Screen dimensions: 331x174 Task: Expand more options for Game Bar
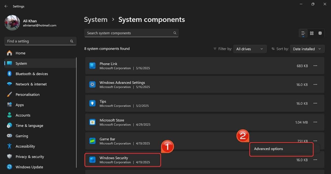point(315,141)
